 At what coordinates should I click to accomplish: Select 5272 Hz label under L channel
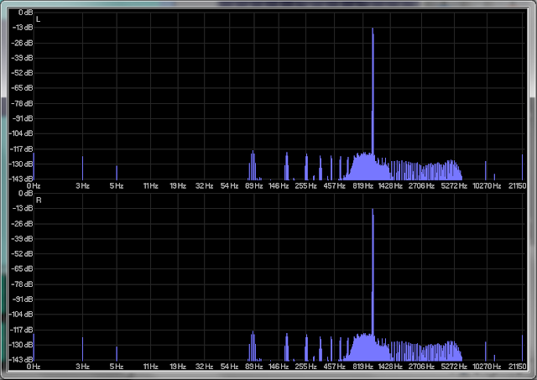click(454, 186)
